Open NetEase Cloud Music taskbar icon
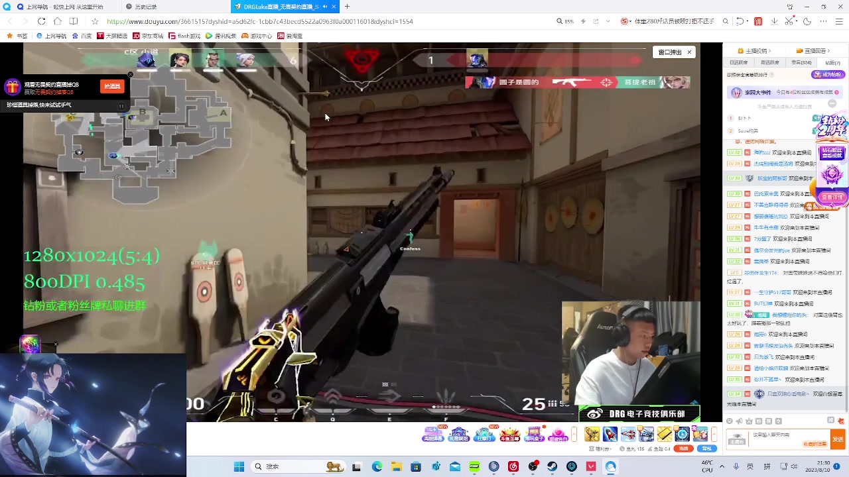849x477 pixels. tap(513, 466)
